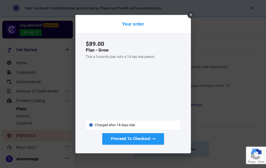266x168 pixels.
Task: Click the GO LIVE button
Action: tap(31, 32)
